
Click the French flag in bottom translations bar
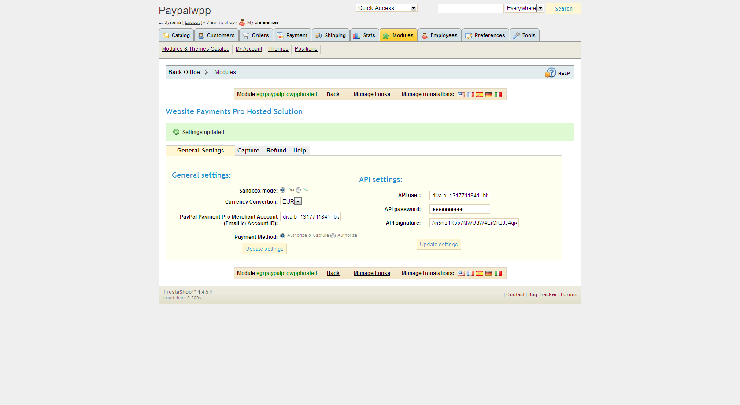tap(470, 273)
